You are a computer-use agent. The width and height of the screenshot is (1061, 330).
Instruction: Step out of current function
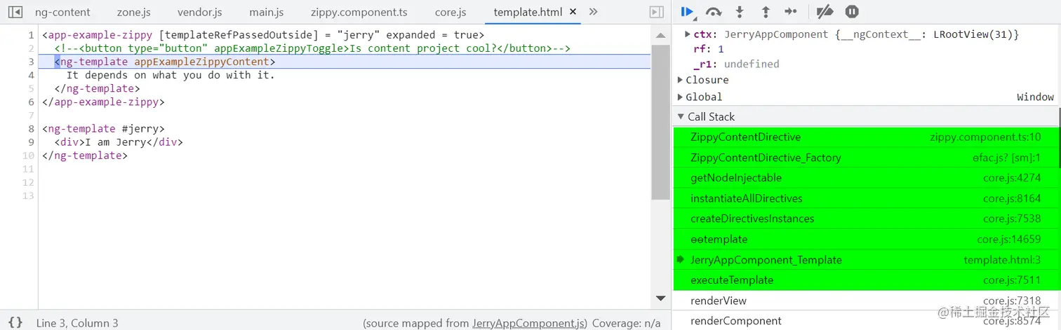[766, 11]
